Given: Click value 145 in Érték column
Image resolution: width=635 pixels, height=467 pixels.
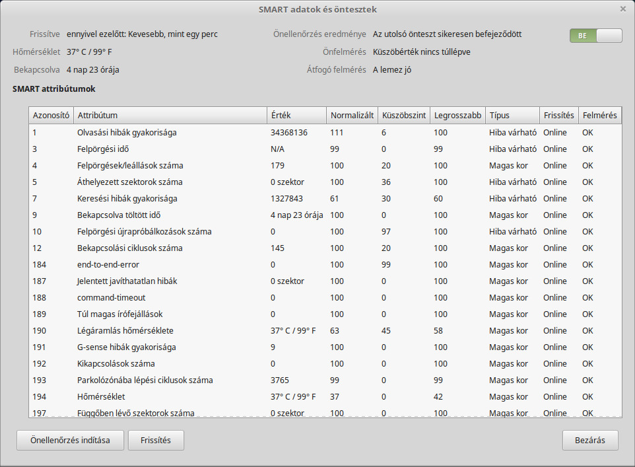Looking at the screenshot, I should coord(277,248).
